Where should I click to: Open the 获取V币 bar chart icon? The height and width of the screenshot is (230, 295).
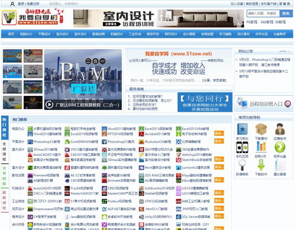tap(261, 147)
